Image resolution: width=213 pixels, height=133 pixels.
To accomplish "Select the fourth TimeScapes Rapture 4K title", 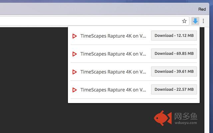I will [113, 90].
